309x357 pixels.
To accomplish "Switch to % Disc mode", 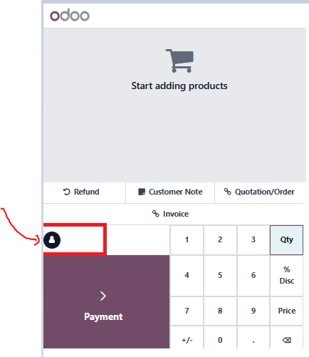I will pos(286,276).
